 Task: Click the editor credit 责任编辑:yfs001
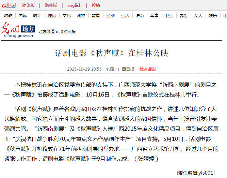point(196,173)
